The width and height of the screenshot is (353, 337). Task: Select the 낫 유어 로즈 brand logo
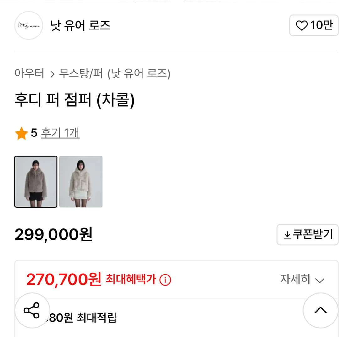tap(29, 25)
